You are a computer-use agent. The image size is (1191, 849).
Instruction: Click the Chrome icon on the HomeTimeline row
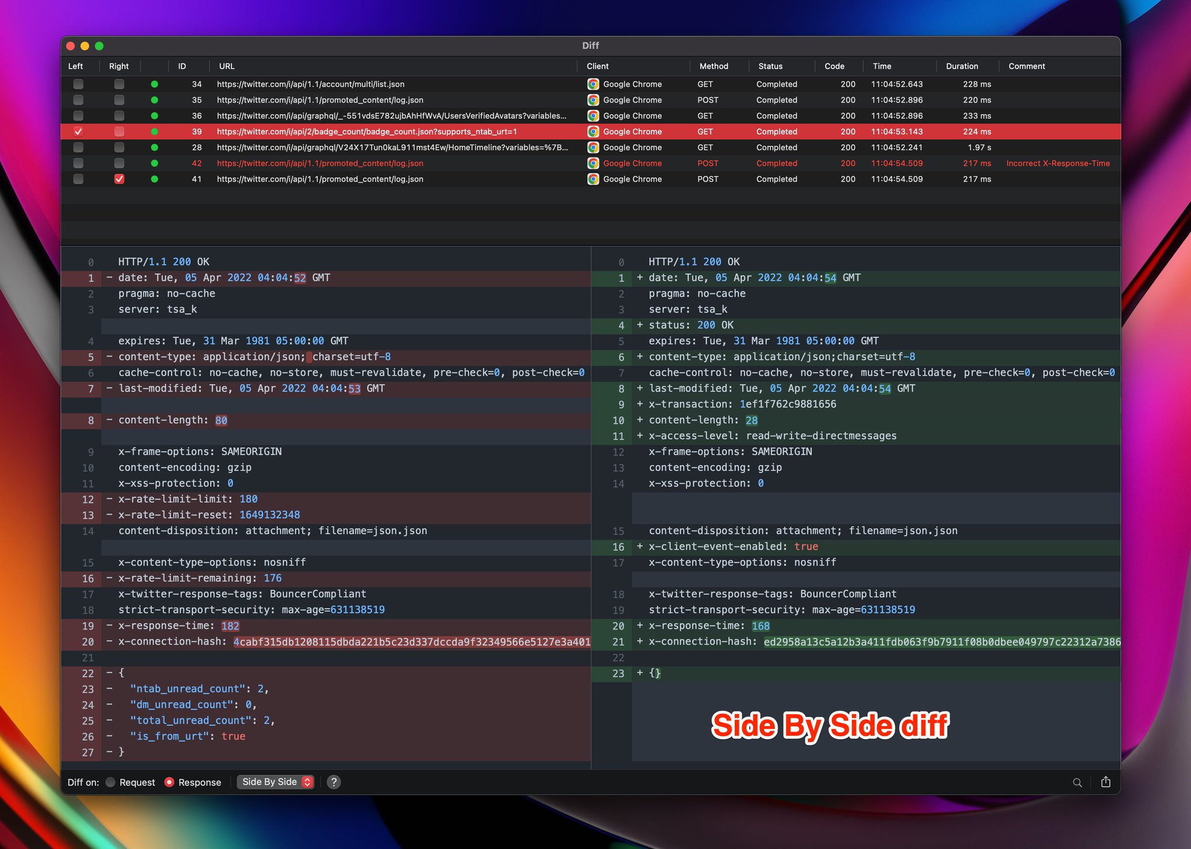click(x=593, y=148)
